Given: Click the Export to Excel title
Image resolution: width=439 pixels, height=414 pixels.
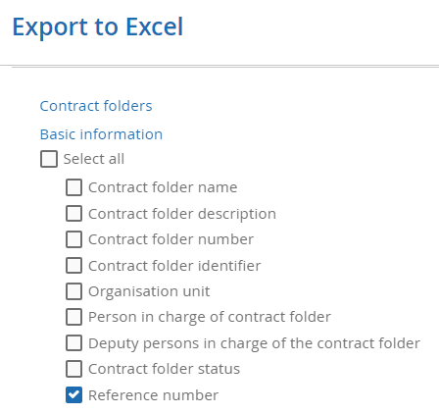Looking at the screenshot, I should coord(98,26).
